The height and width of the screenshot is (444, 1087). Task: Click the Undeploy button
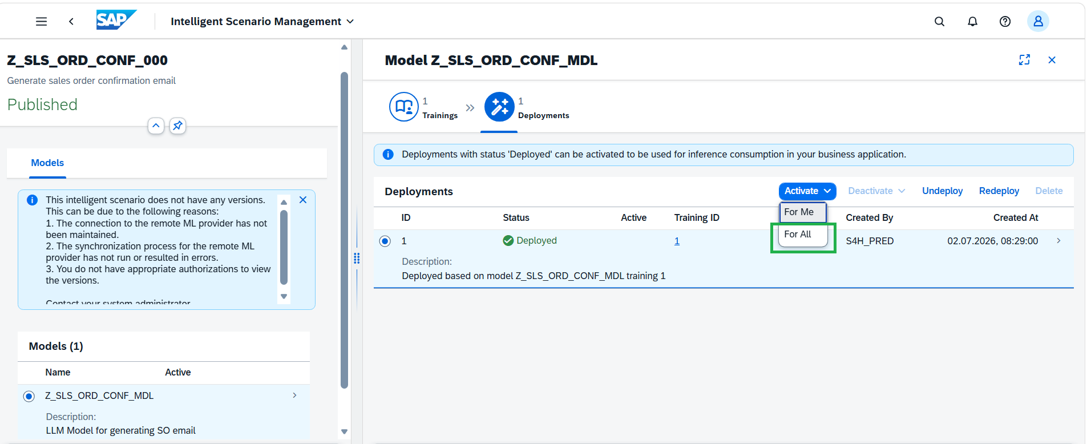[x=942, y=191]
